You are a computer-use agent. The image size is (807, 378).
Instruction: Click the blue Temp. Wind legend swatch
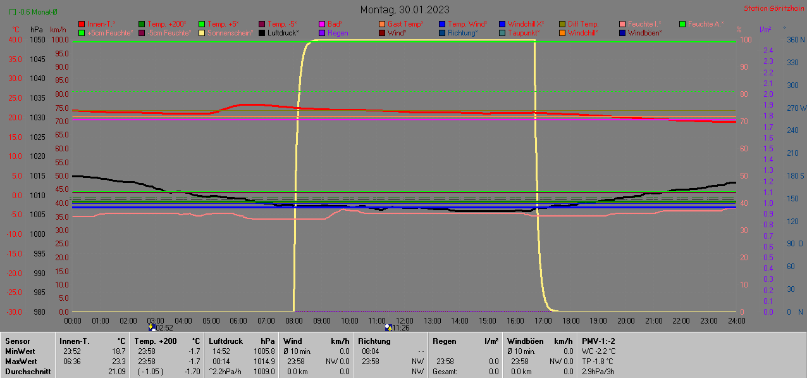pyautogui.click(x=442, y=24)
